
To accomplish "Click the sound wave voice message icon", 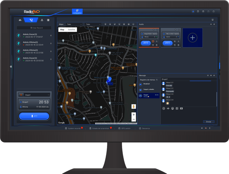I will click(168, 108).
